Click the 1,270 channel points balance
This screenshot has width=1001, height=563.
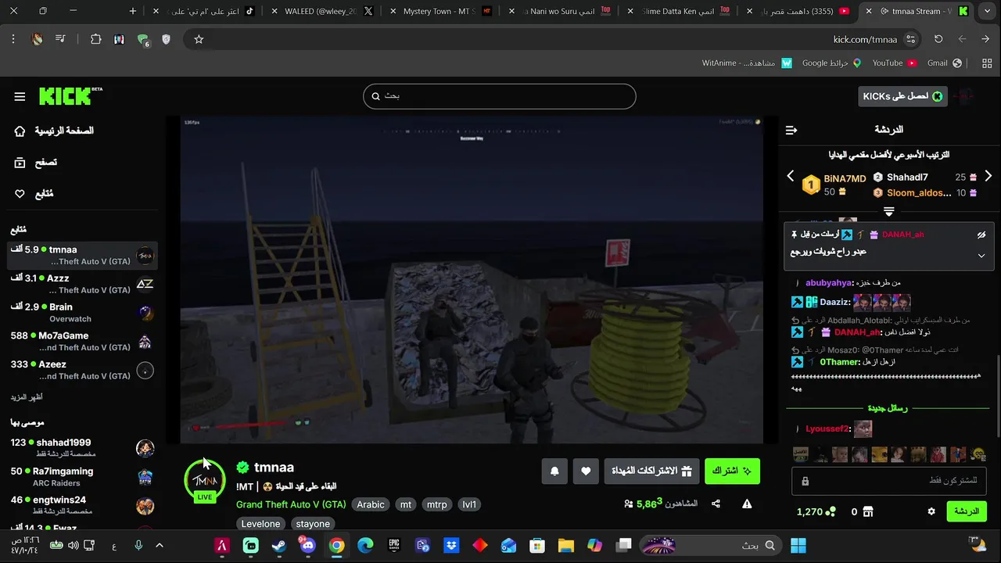(x=816, y=511)
